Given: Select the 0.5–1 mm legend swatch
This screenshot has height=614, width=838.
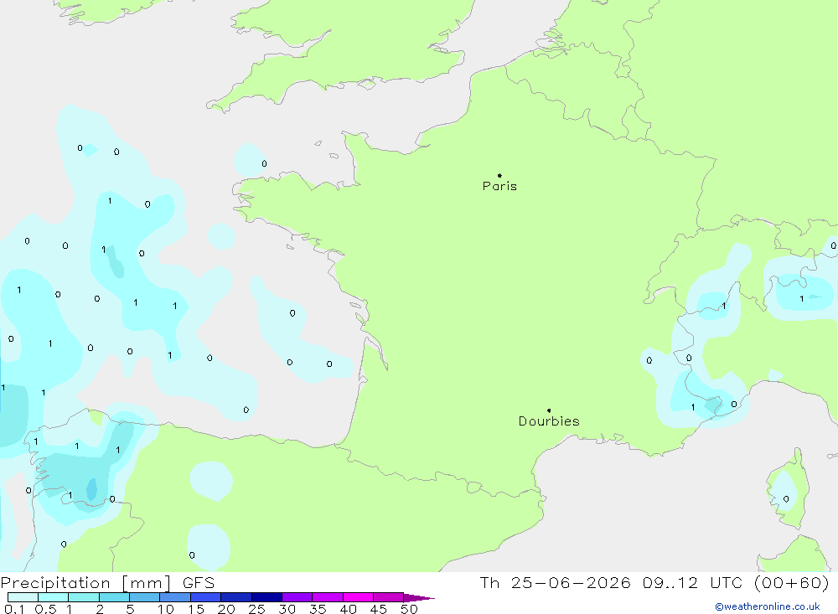Looking at the screenshot, I should point(54,597).
